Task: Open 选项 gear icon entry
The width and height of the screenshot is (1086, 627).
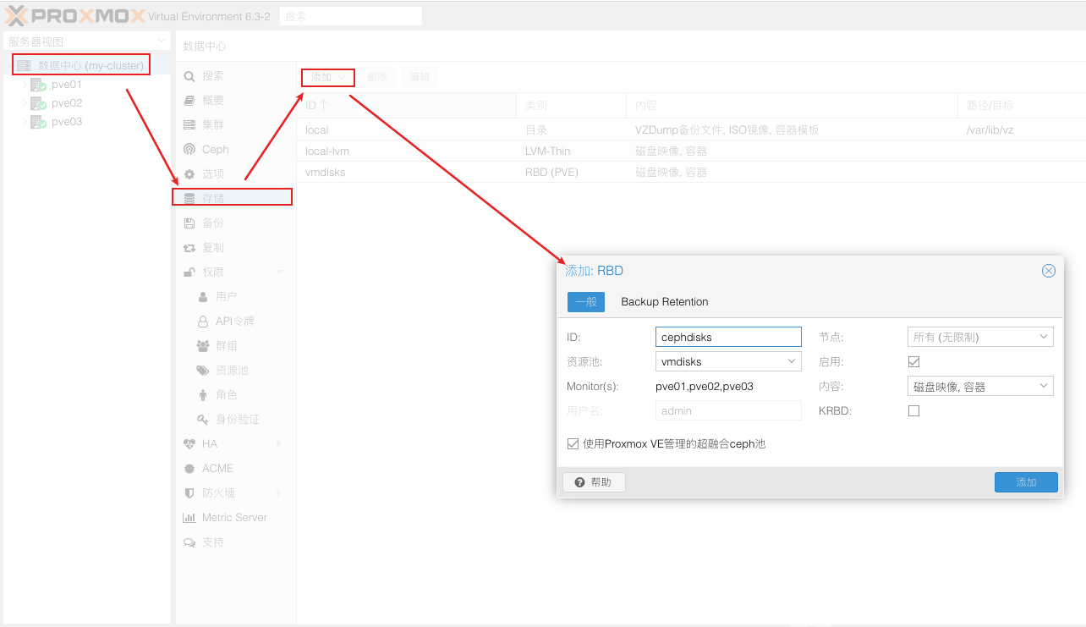Action: click(x=189, y=174)
